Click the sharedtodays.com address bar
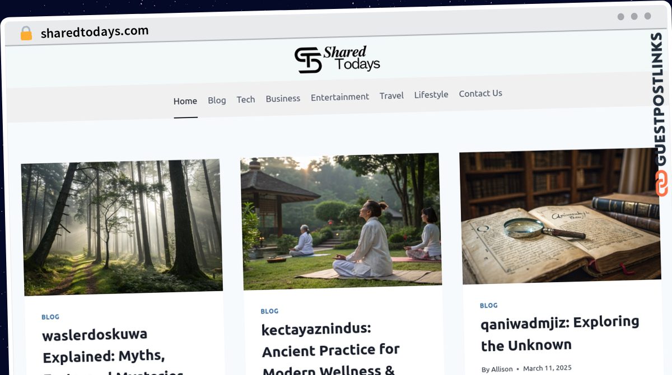 (95, 32)
